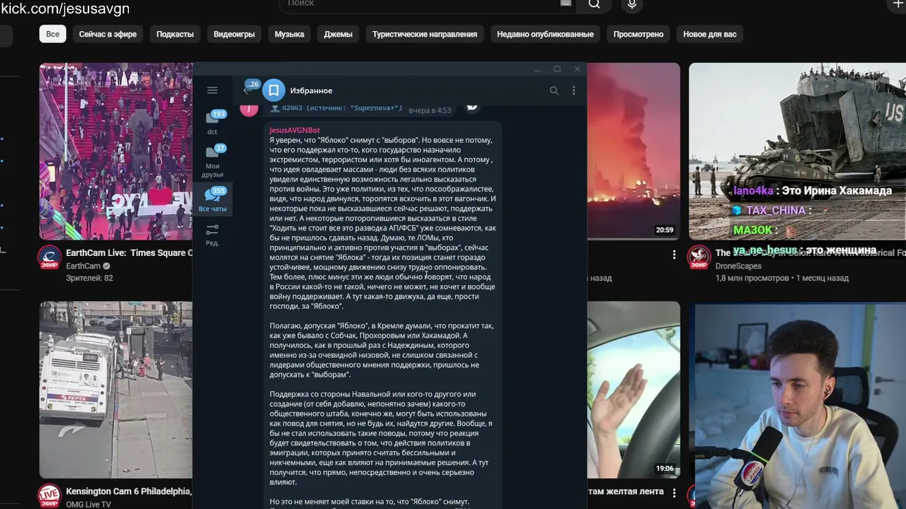
Task: Select the Просмотрено filter chip
Action: coord(638,34)
